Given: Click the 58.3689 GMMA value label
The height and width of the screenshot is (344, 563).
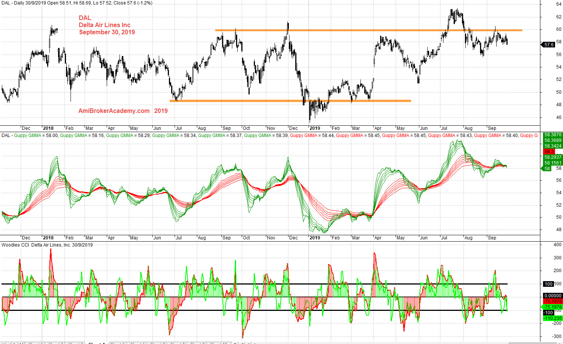Looking at the screenshot, I should point(552,140).
